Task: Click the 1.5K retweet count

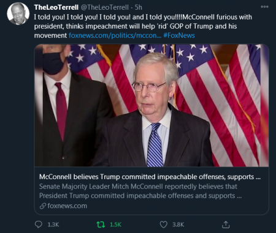Action: coord(116,224)
